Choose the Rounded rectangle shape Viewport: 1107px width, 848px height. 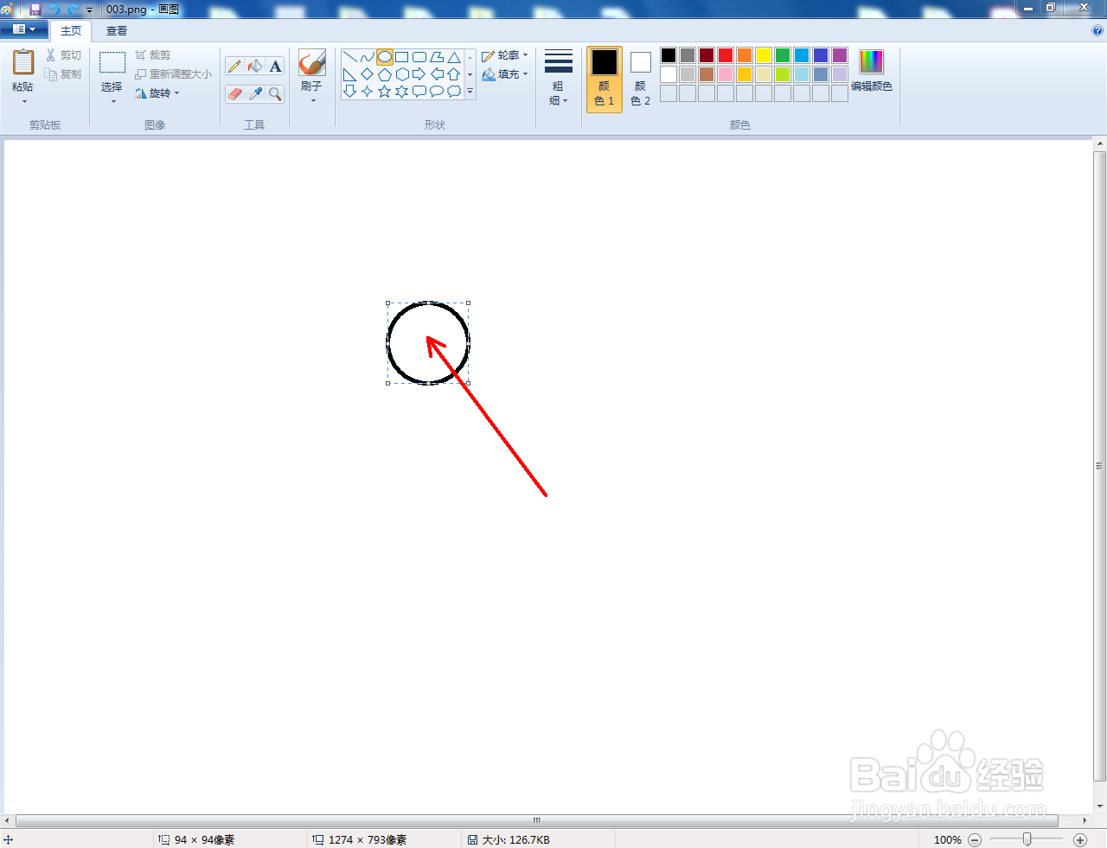(419, 57)
